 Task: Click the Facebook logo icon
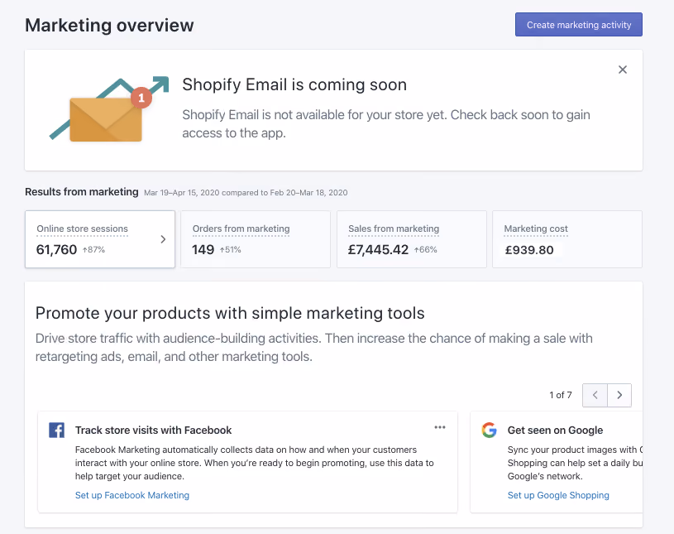57,431
